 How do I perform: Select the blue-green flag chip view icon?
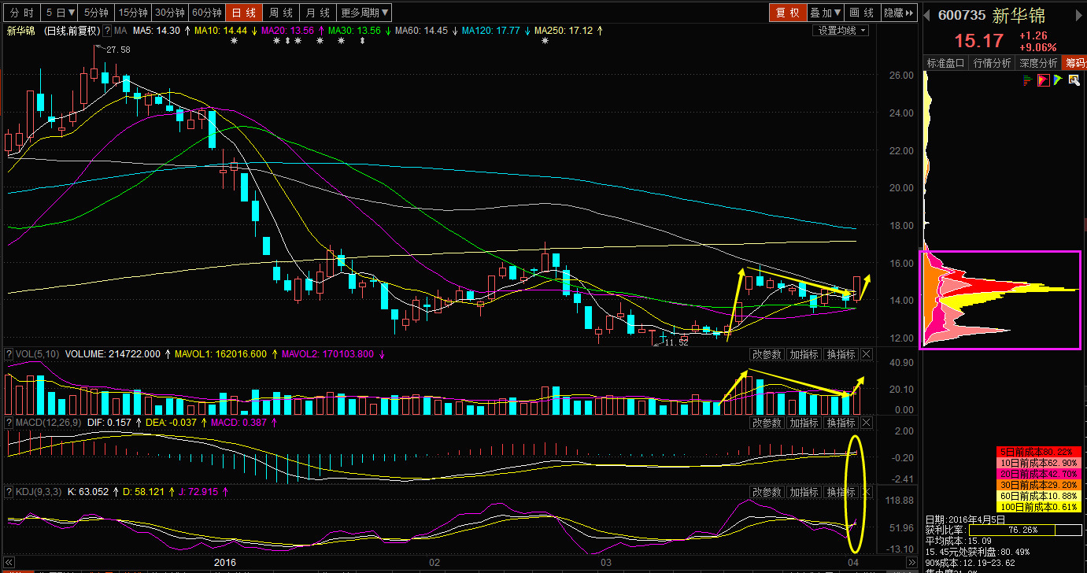pyautogui.click(x=1058, y=80)
